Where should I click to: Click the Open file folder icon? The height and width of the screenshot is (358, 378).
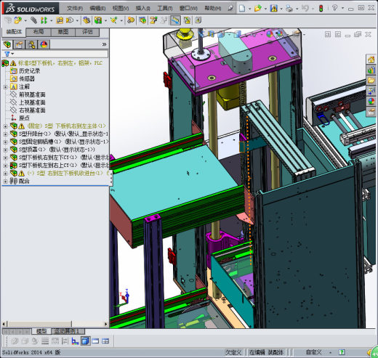click(x=257, y=8)
